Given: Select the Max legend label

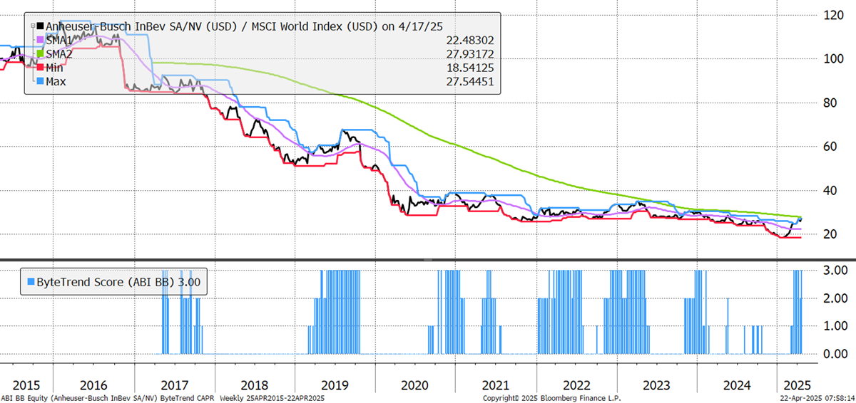Looking at the screenshot, I should pyautogui.click(x=57, y=83).
